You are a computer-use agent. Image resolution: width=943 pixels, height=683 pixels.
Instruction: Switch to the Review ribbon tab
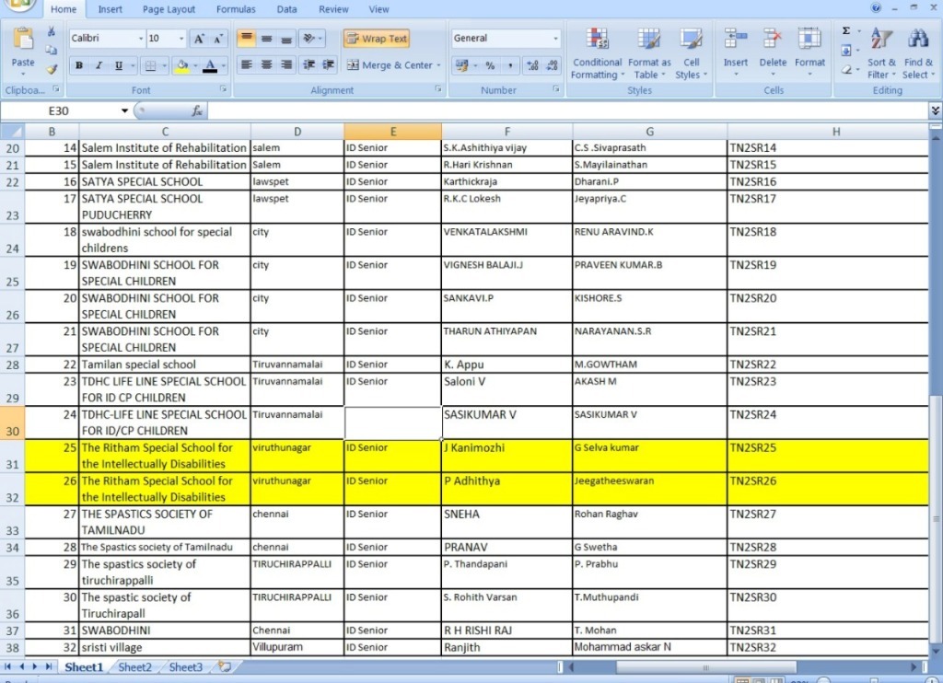[333, 9]
